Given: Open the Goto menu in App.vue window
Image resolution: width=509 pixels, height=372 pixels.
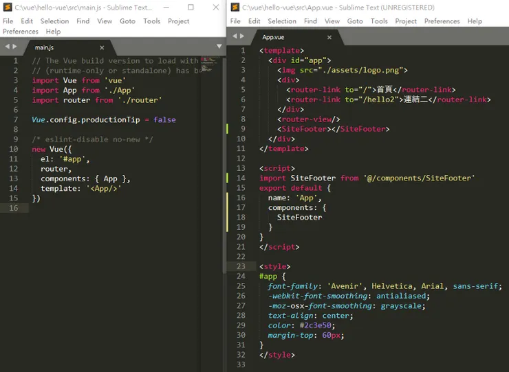Looking at the screenshot, I should click(355, 21).
